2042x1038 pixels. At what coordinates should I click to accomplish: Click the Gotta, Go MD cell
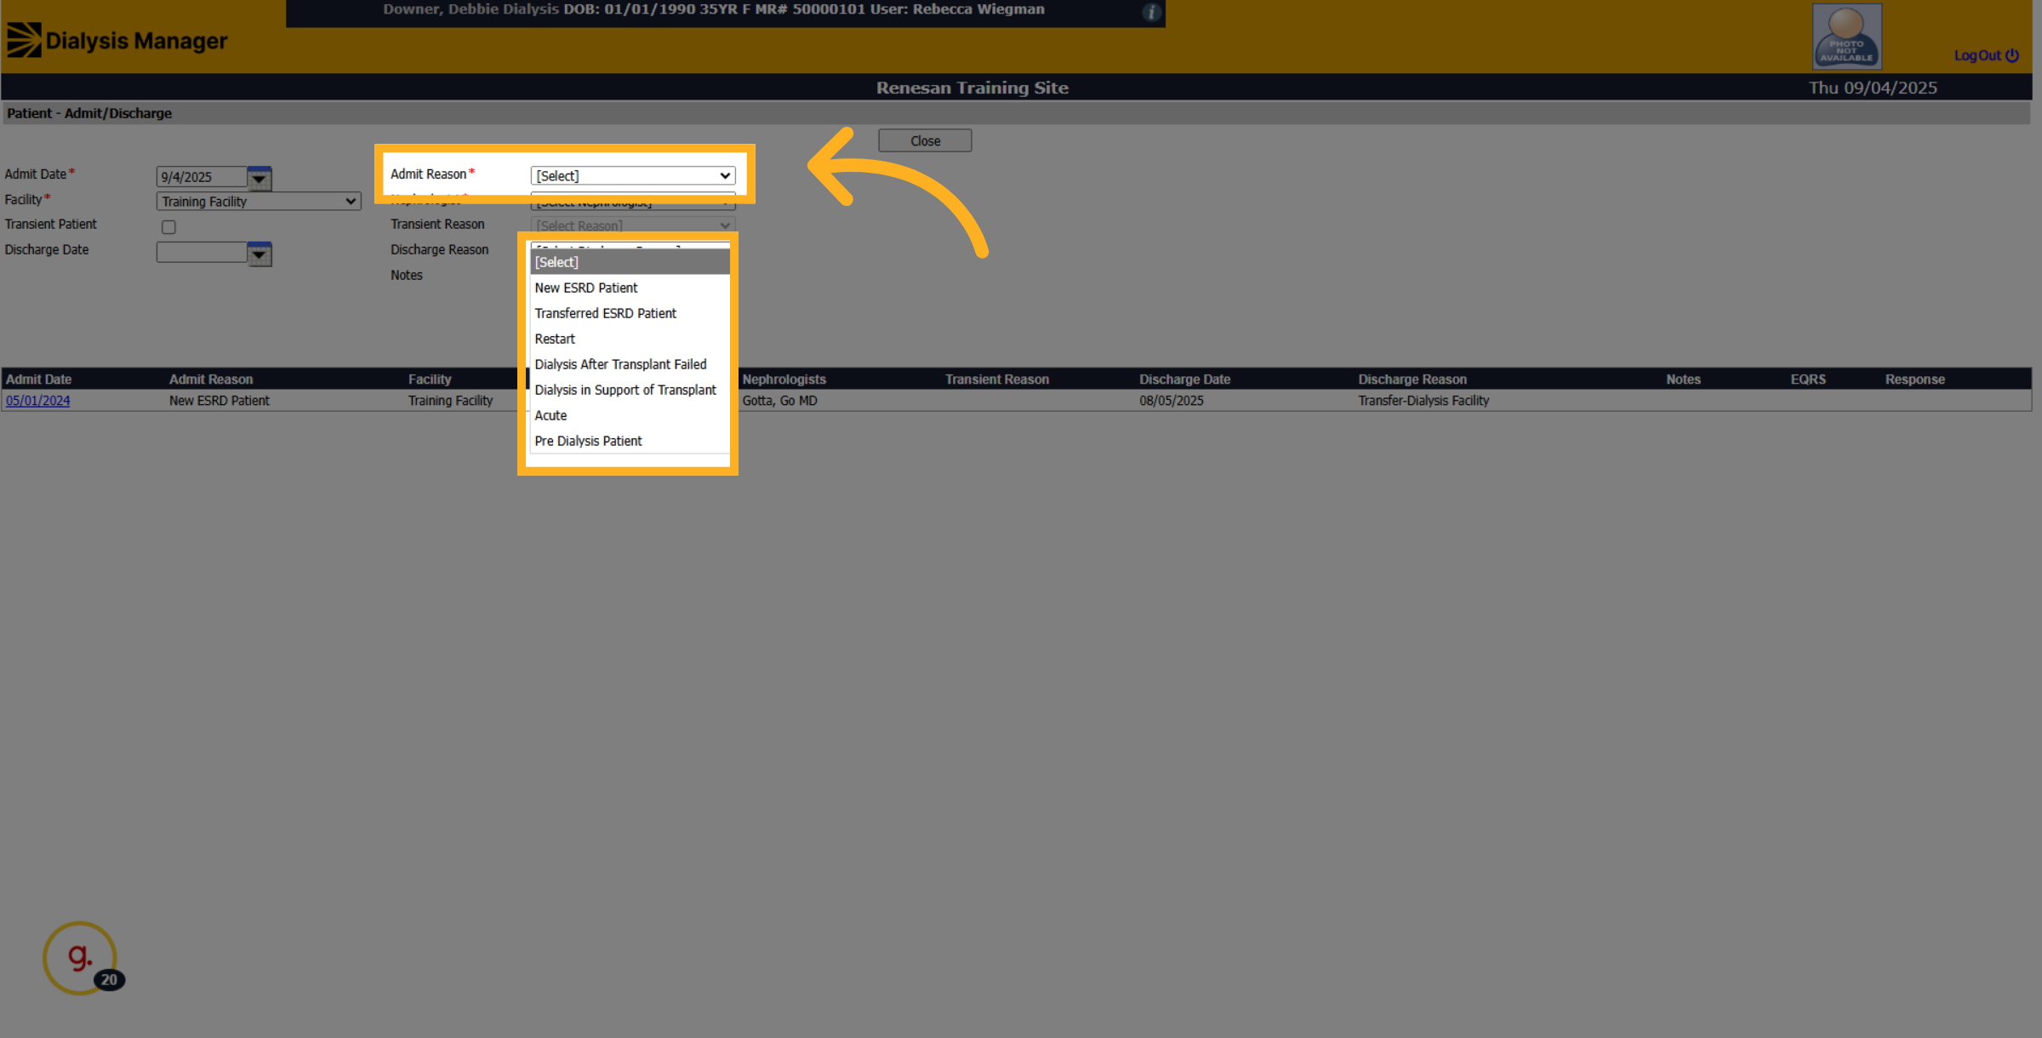[x=779, y=401]
